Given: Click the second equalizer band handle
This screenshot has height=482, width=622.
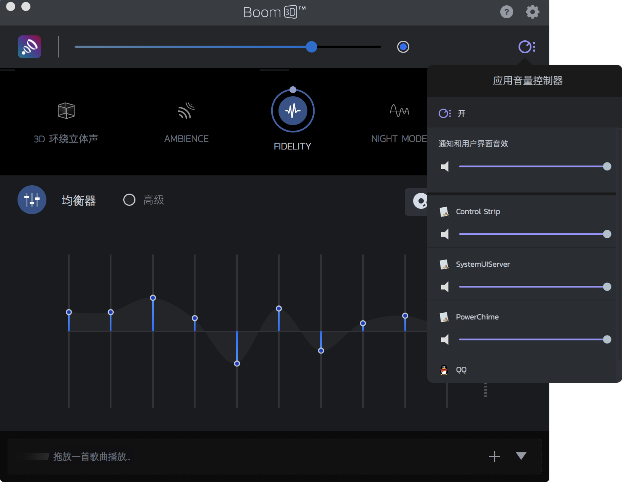Looking at the screenshot, I should pos(111,312).
